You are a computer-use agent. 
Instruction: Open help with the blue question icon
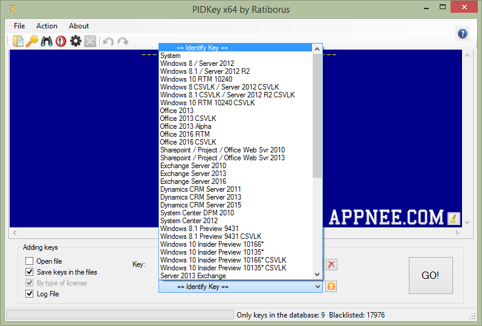click(x=462, y=33)
